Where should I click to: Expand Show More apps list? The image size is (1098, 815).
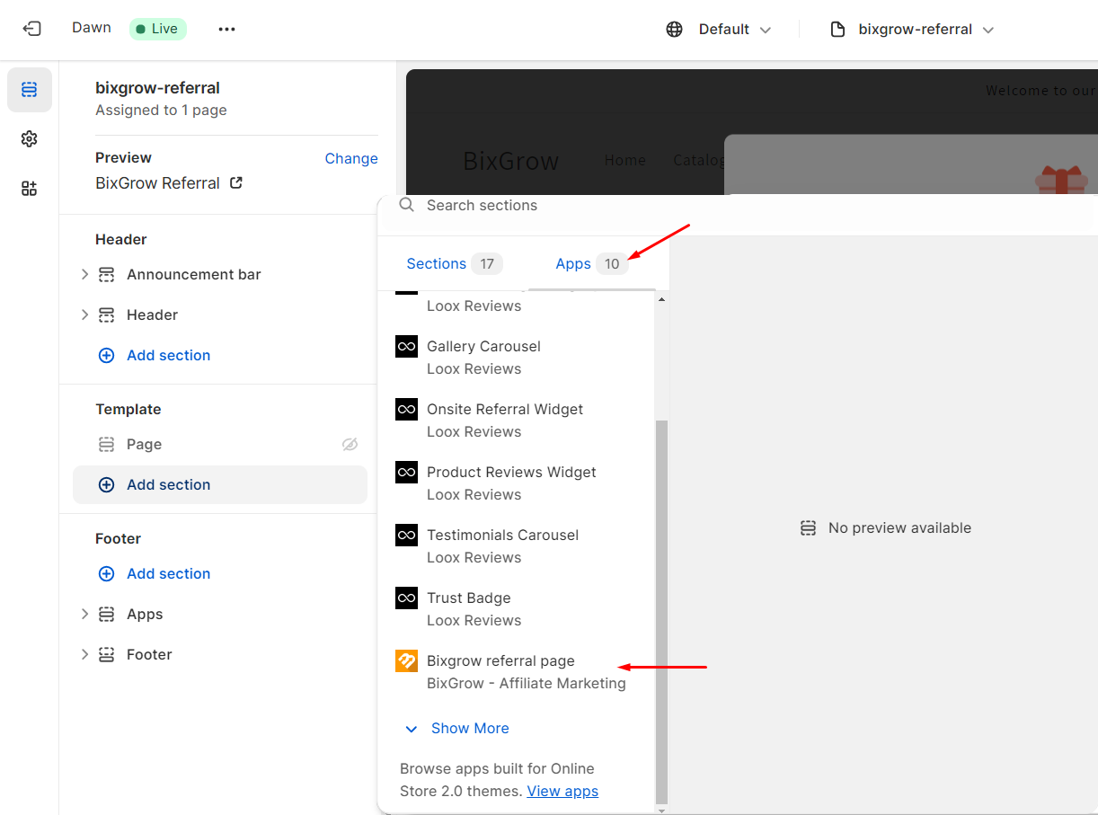click(457, 729)
